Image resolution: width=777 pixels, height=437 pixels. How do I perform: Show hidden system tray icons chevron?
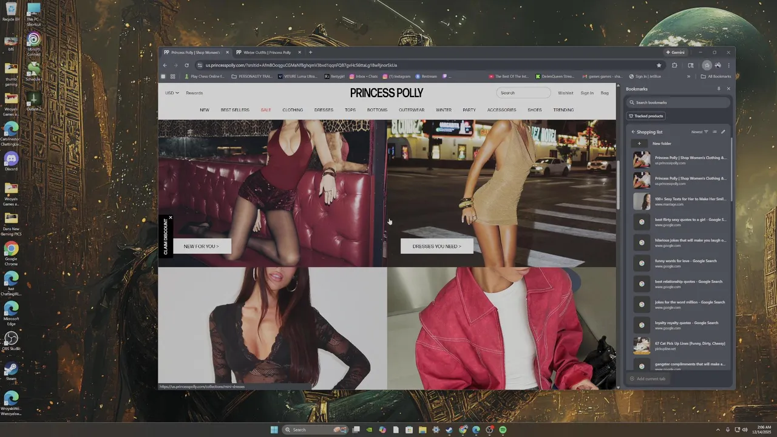[718, 430]
